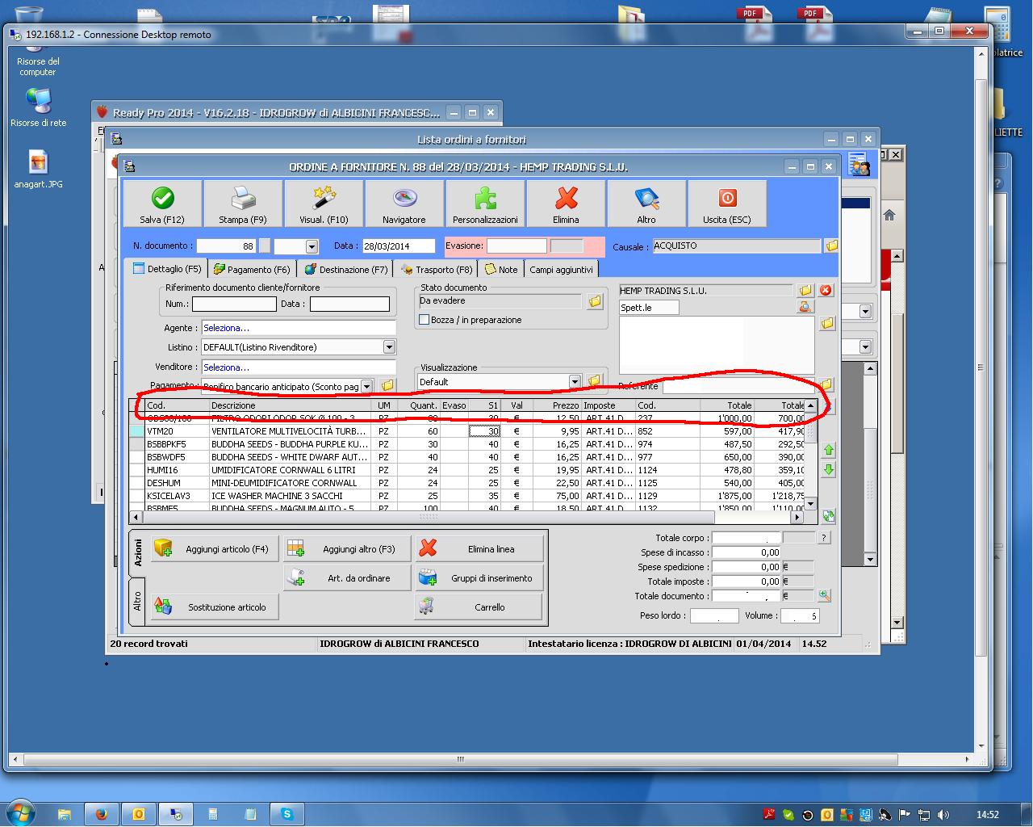Image resolution: width=1033 pixels, height=827 pixels.
Task: Click the Data field showing 28/03/2014
Action: (398, 246)
